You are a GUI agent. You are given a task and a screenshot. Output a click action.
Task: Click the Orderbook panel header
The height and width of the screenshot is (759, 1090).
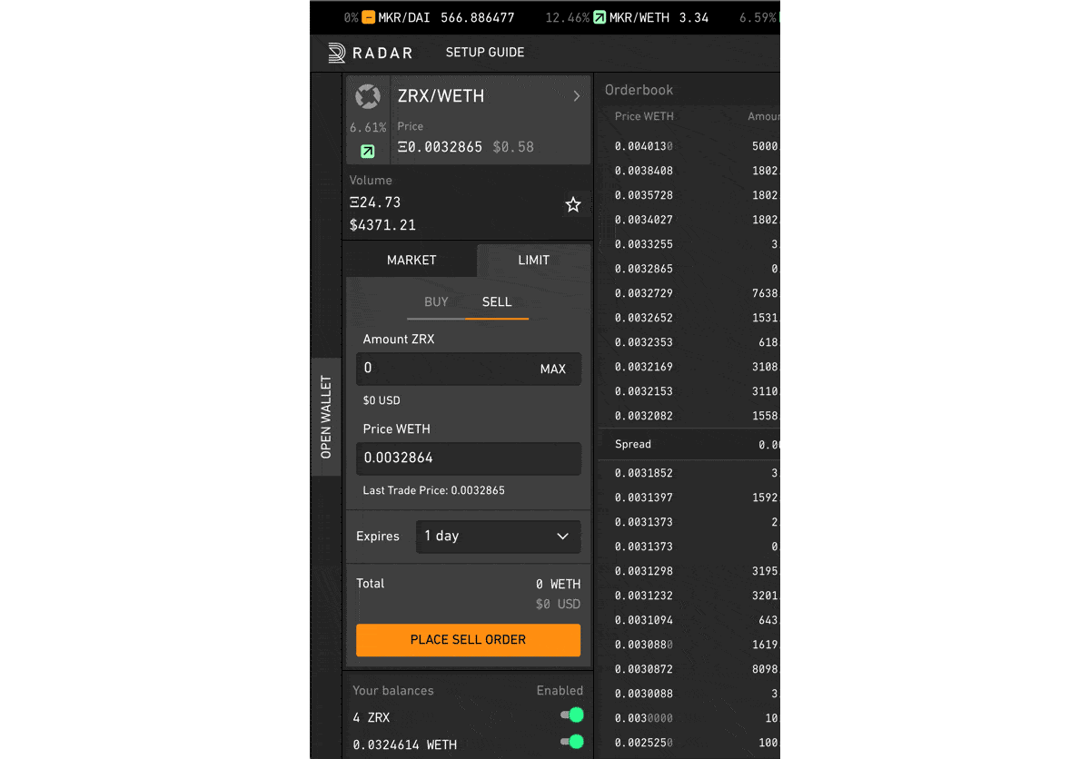point(639,90)
